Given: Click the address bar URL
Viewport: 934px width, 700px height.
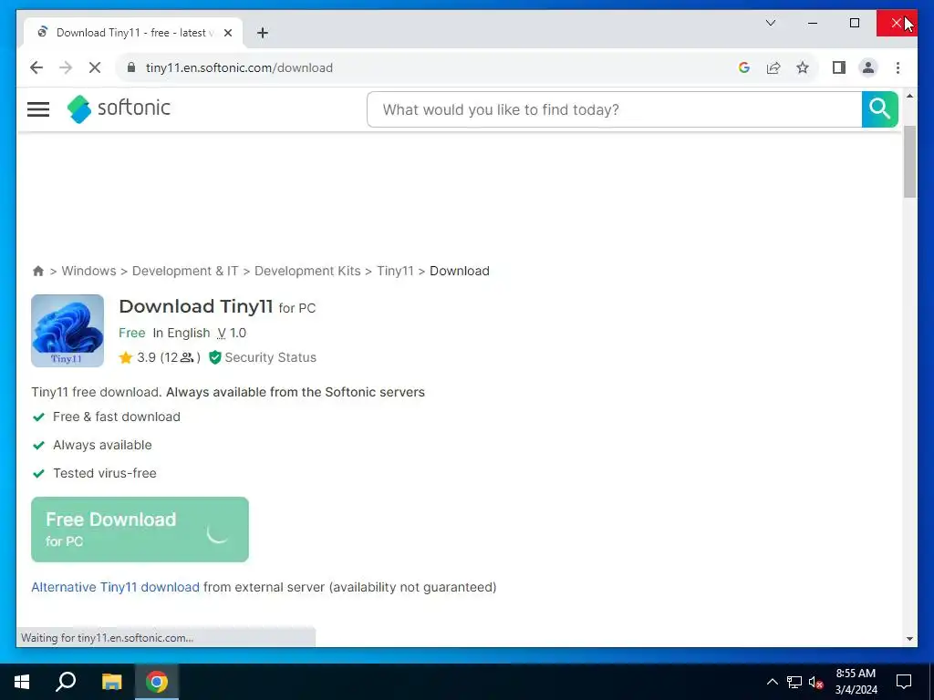Looking at the screenshot, I should click(240, 67).
